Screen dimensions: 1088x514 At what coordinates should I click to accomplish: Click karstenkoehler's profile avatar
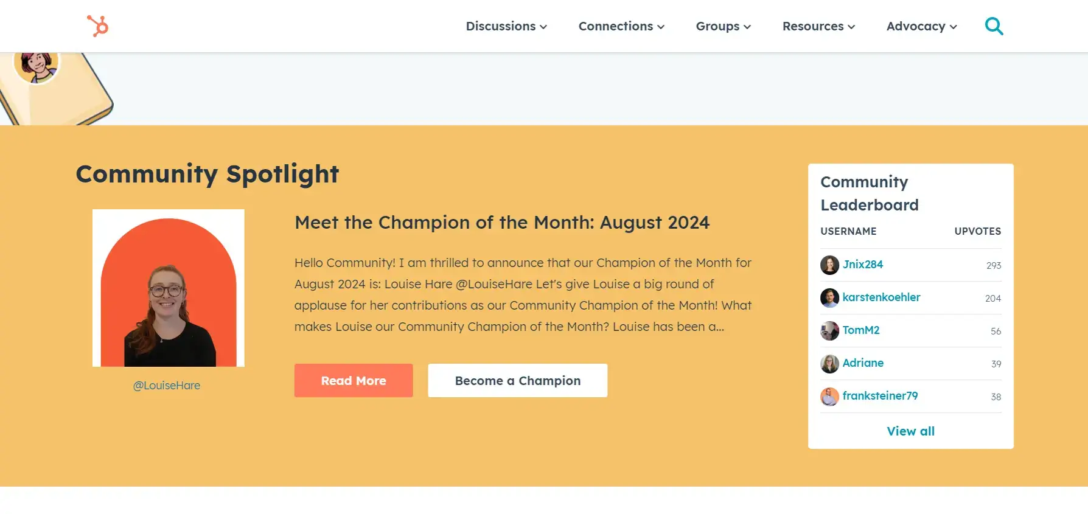(x=829, y=297)
